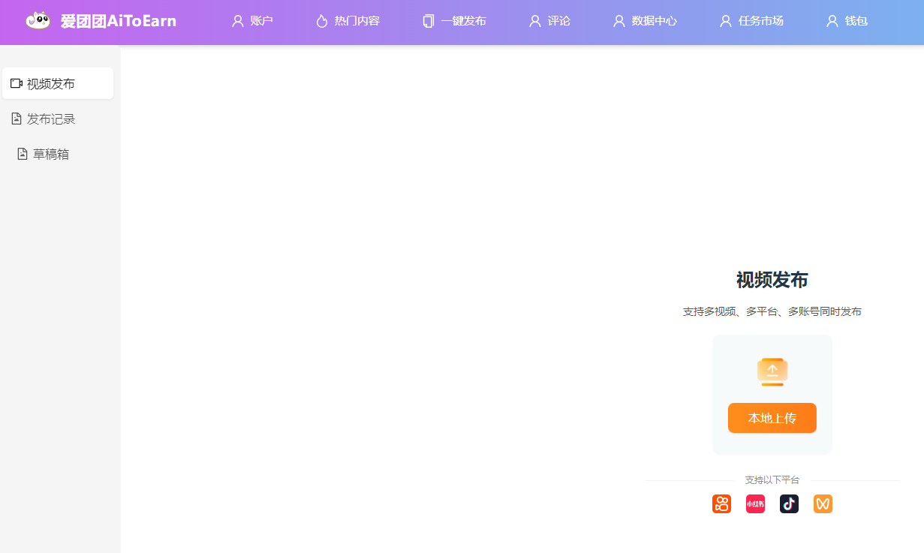Click the orange WeChat Channels butterfly icon
This screenshot has height=553, width=924.
823,504
